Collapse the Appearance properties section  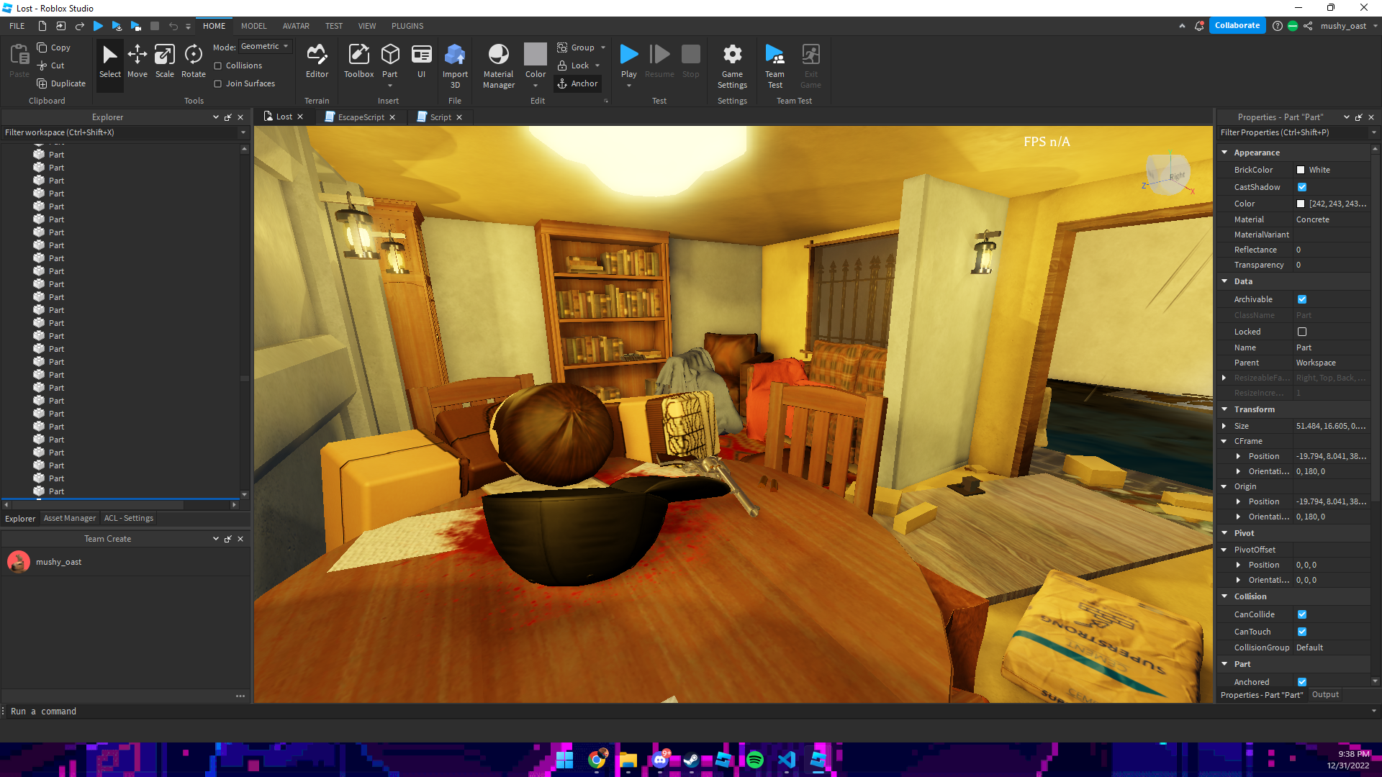point(1224,153)
